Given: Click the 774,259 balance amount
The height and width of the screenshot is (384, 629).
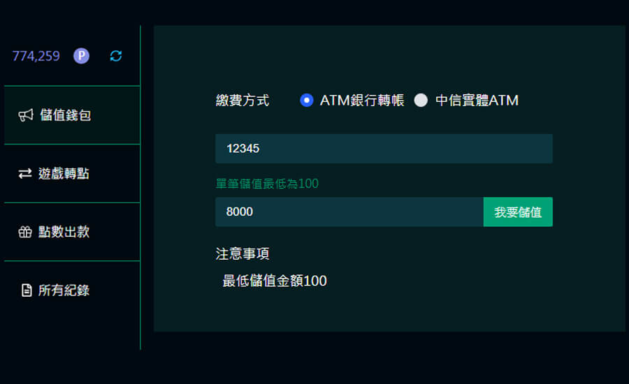Looking at the screenshot, I should point(36,56).
